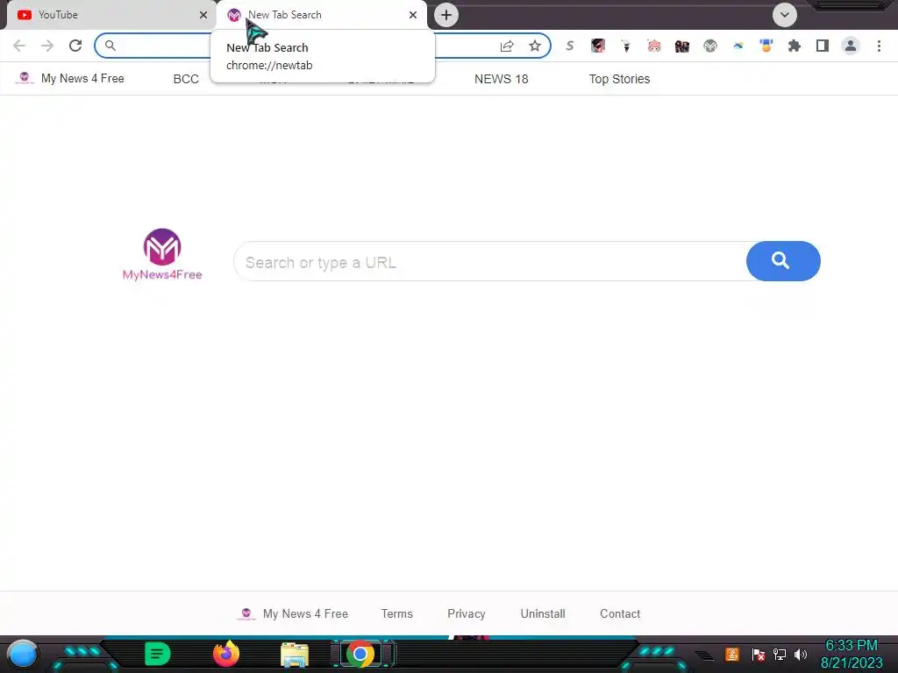Click the Search or type a URL field
This screenshot has width=898, height=673.
(x=490, y=261)
